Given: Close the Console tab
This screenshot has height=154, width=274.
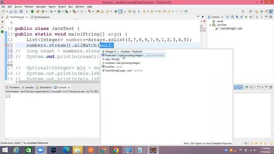Looking at the screenshot, I should [69, 87].
